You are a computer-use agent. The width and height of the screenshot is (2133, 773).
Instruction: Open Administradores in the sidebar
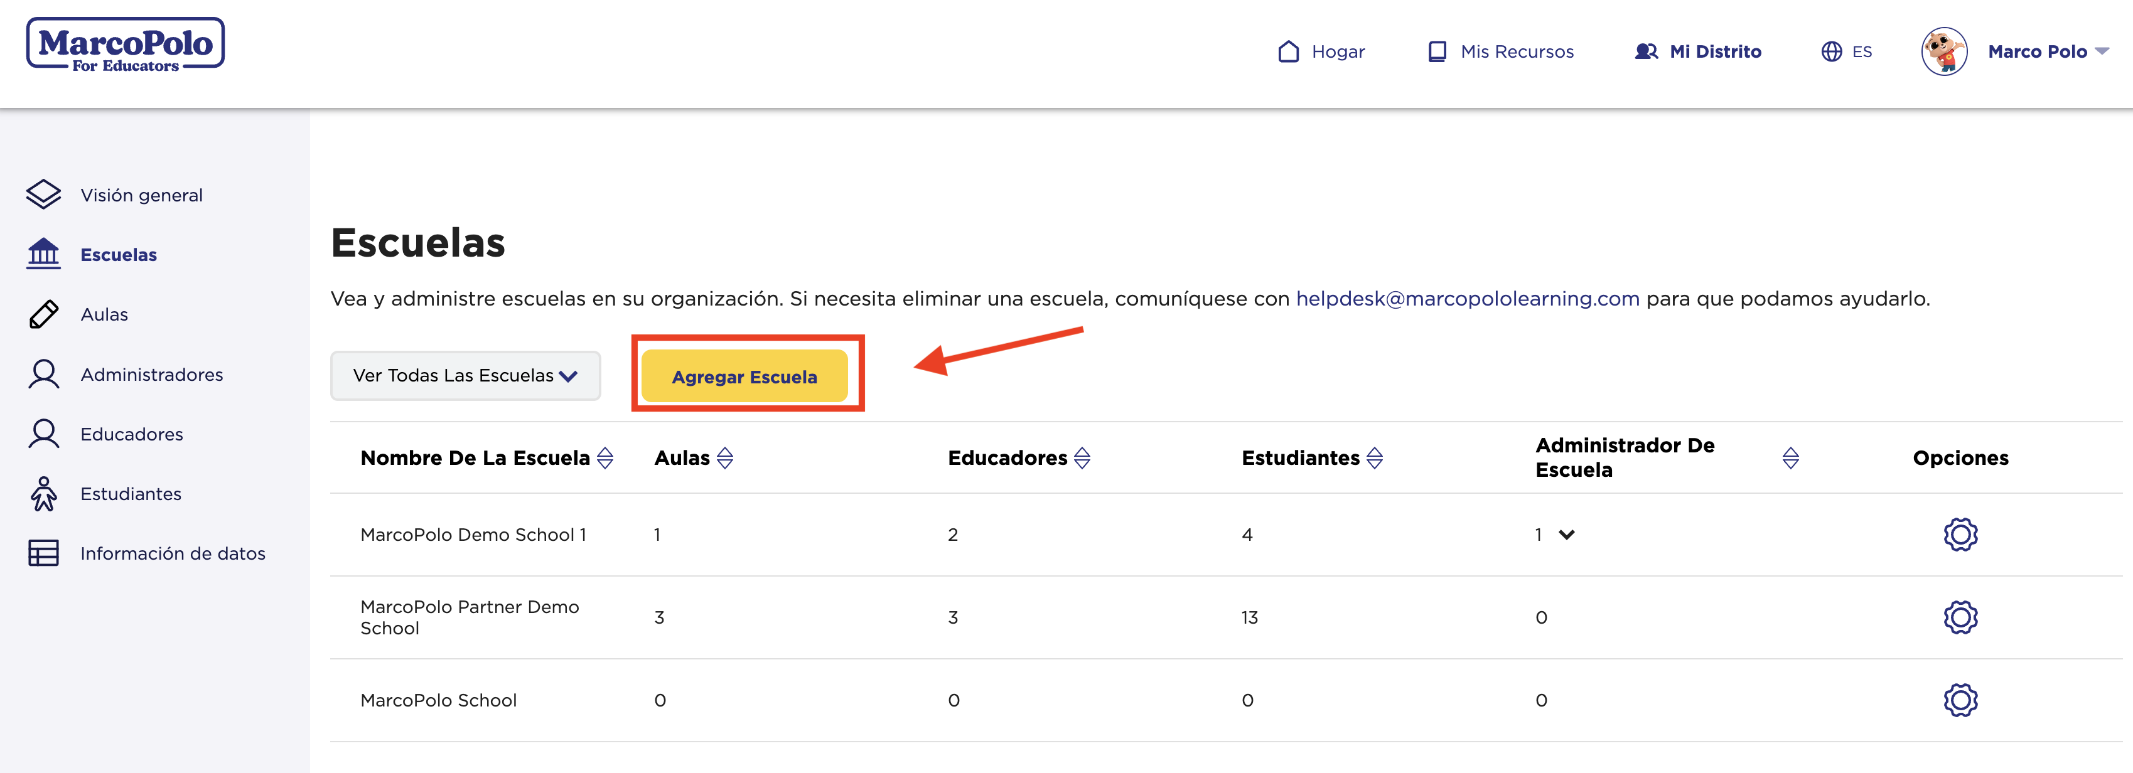(151, 374)
